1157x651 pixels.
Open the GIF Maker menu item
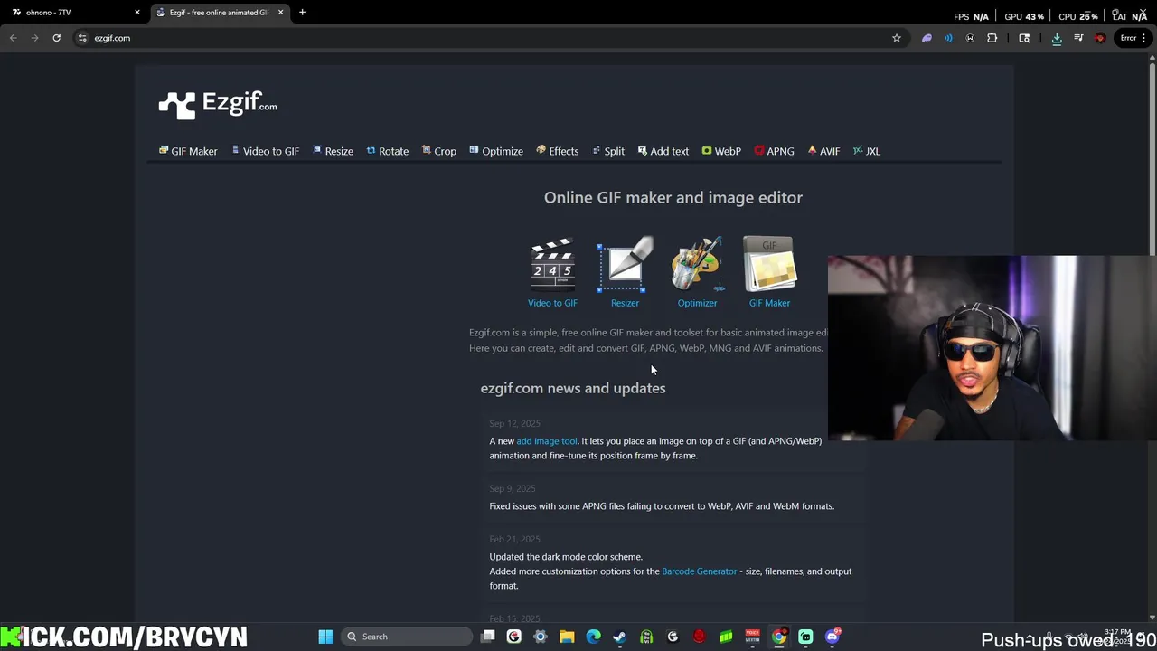click(188, 151)
